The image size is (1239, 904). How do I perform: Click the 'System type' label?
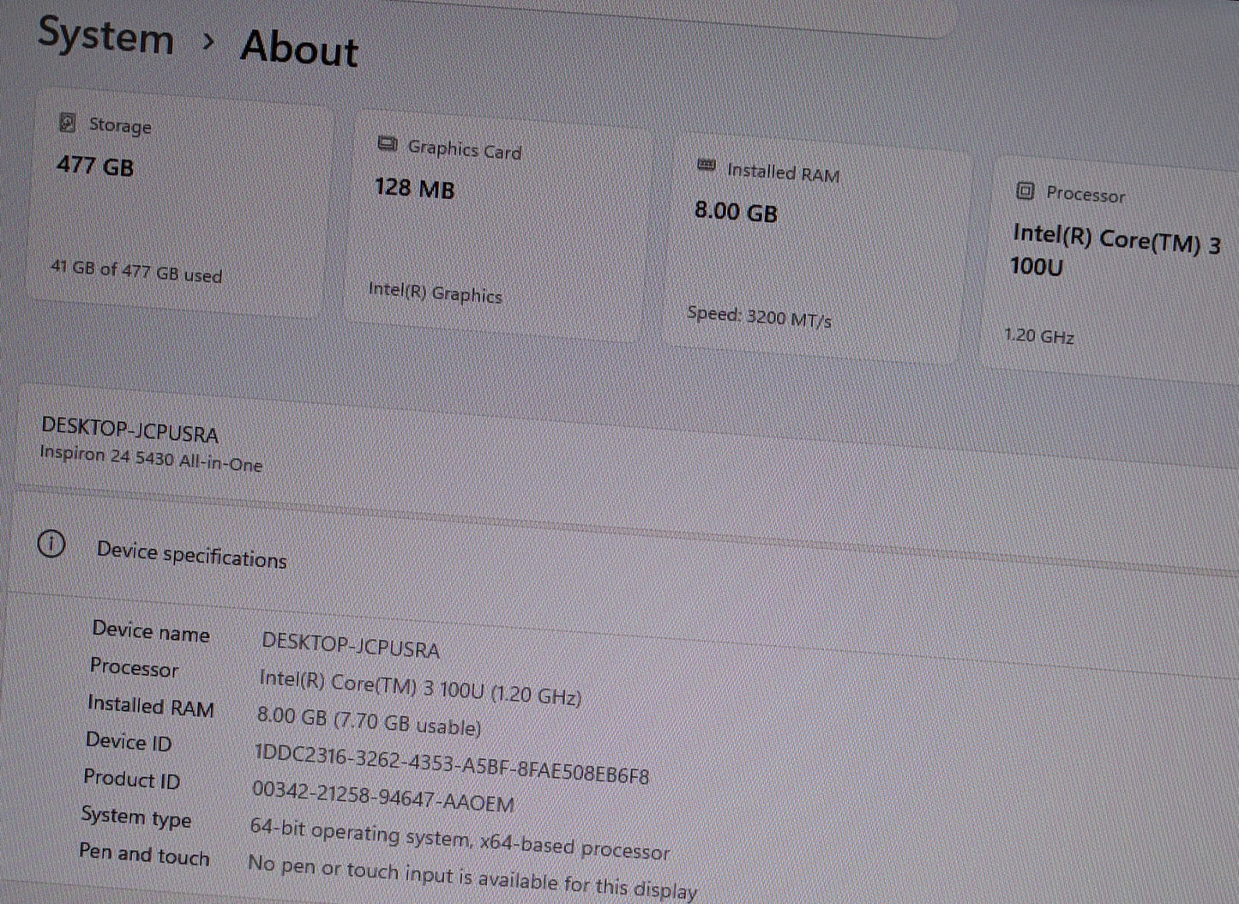[x=136, y=817]
